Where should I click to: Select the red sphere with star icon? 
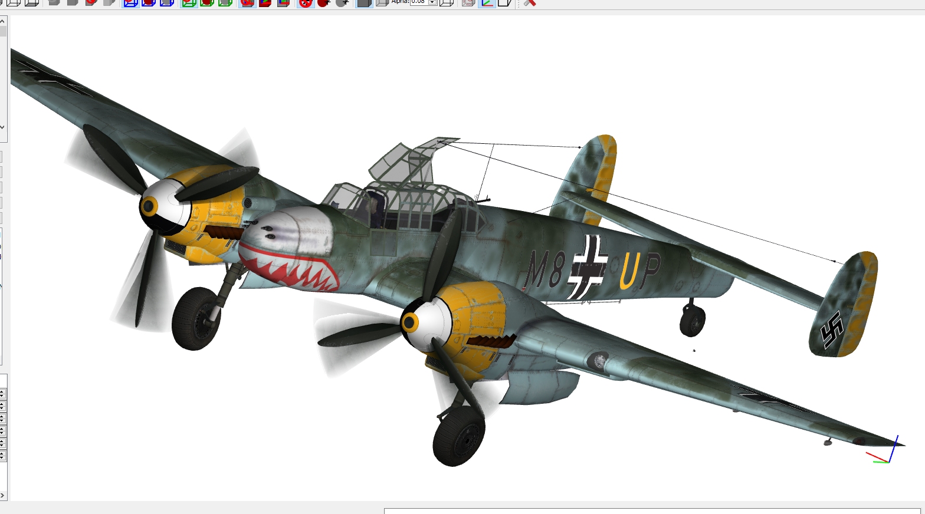323,2
